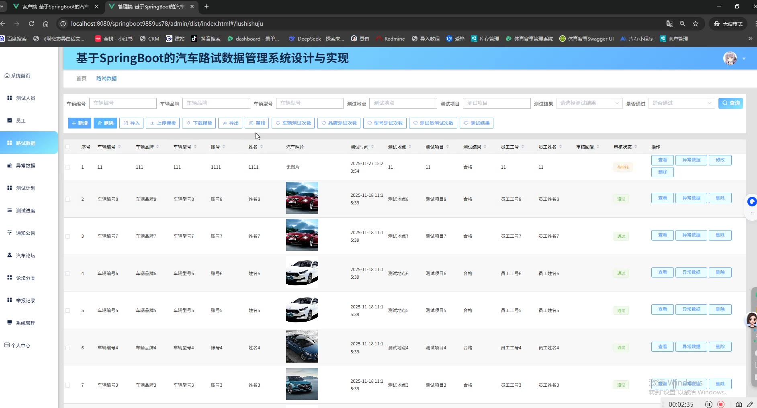This screenshot has width=757, height=408.
Task: Pause recording in the bottom recorder bar
Action: pos(709,404)
